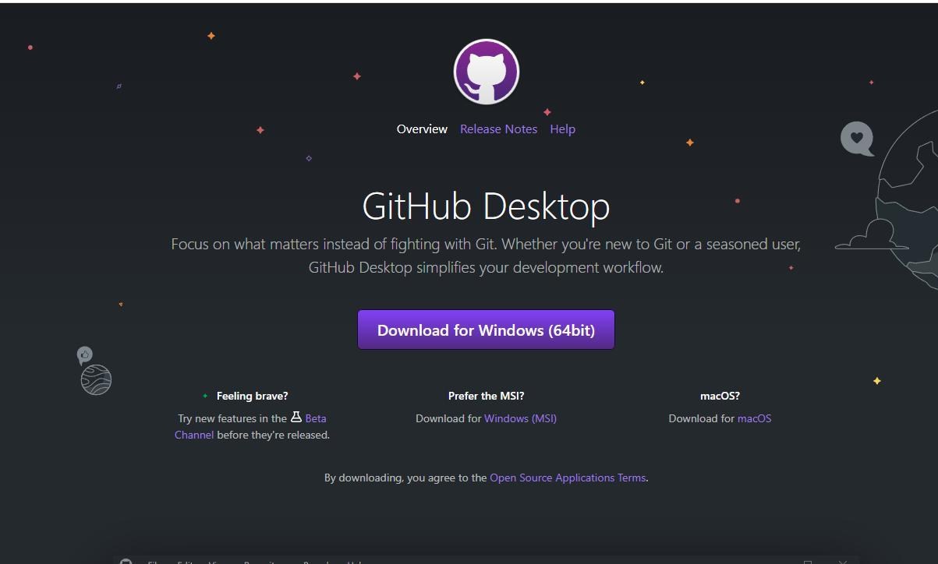Click the 'Feeling brave?' heading
Image resolution: width=938 pixels, height=564 pixels.
[x=252, y=396]
